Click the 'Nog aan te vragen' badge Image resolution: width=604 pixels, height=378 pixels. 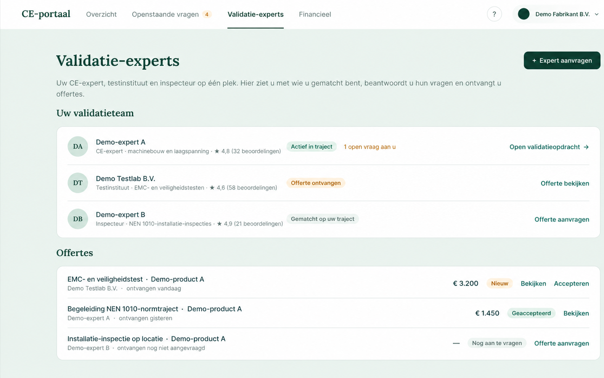click(x=497, y=343)
